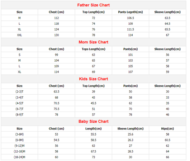
Task: Select Mom chest value 109
Action: coord(57,66)
